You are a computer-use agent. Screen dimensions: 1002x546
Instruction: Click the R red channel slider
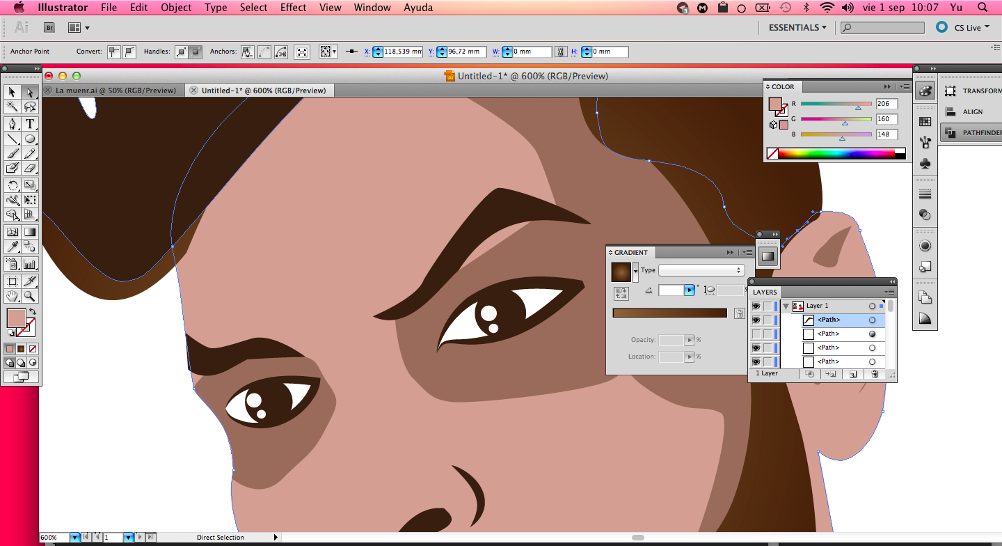tap(836, 104)
